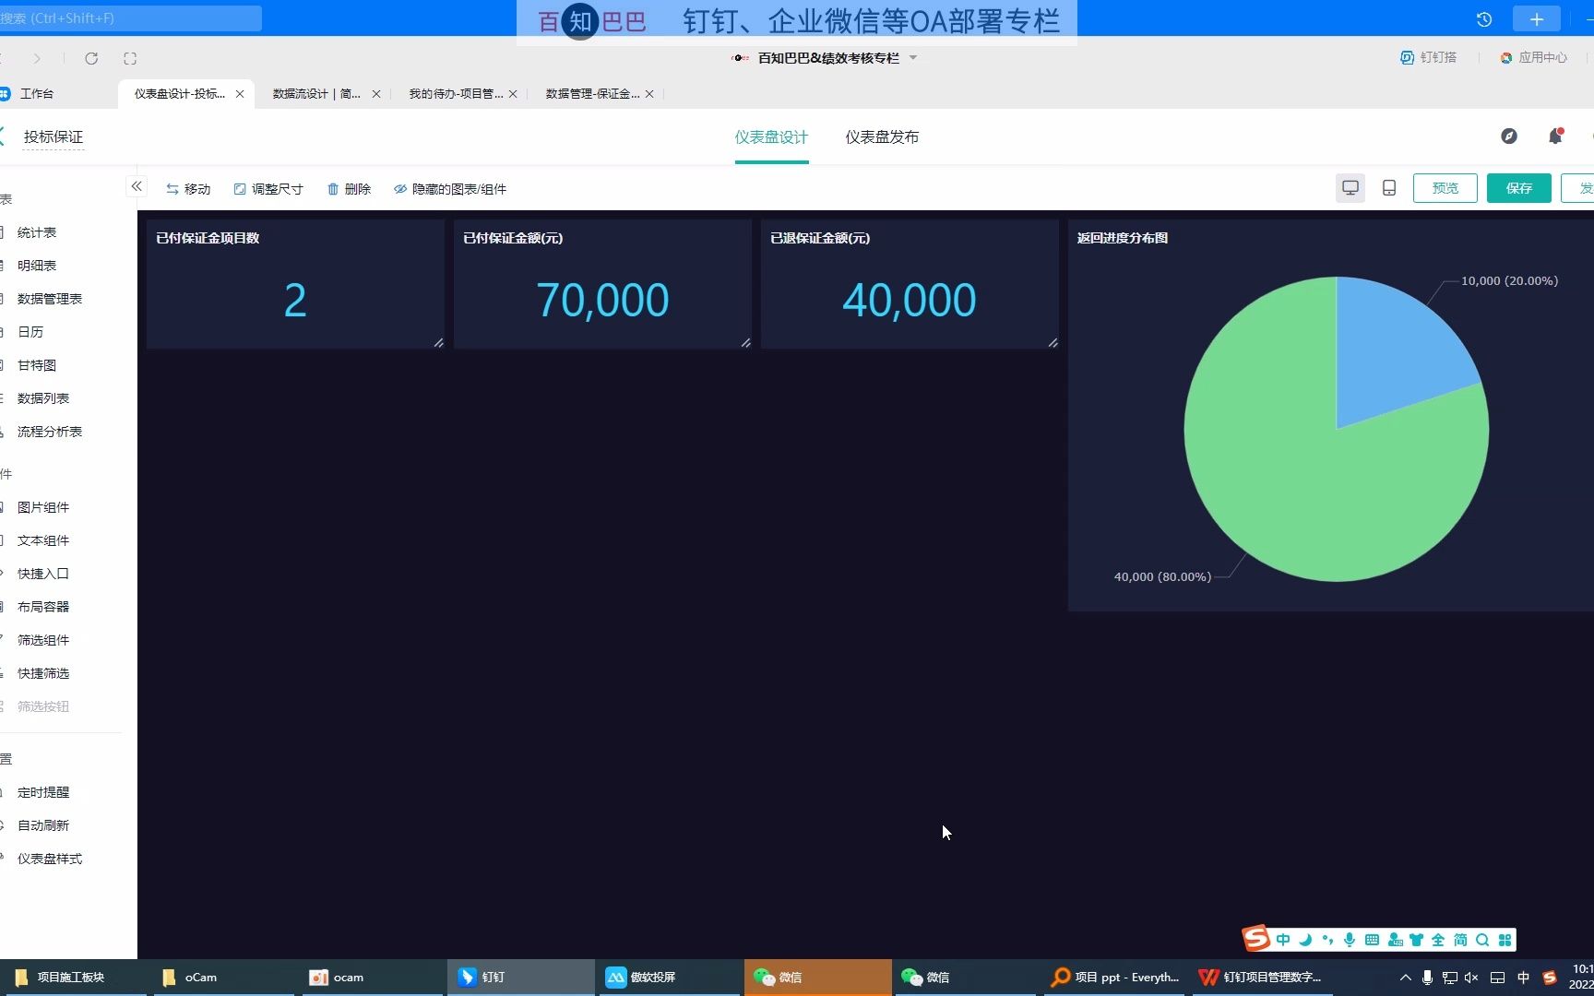
Task: Open the history clock icon
Action: point(1484,19)
